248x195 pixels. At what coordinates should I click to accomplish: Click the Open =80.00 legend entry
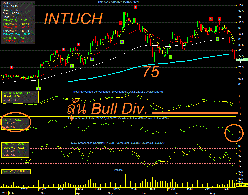(11, 13)
